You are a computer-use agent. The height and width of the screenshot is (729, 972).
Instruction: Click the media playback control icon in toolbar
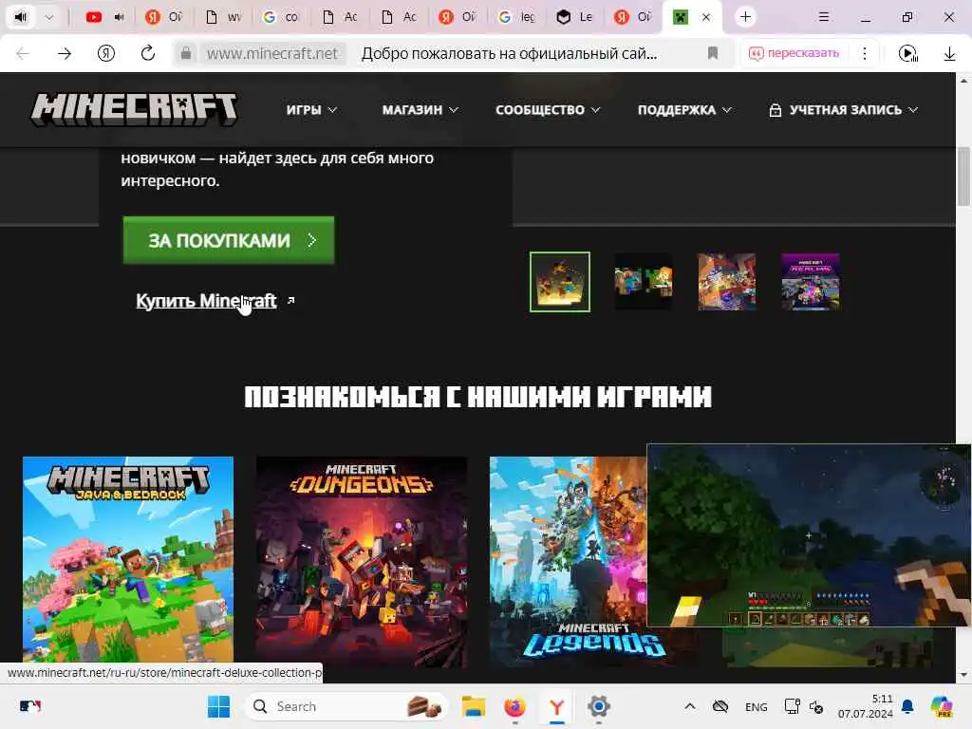tap(908, 54)
